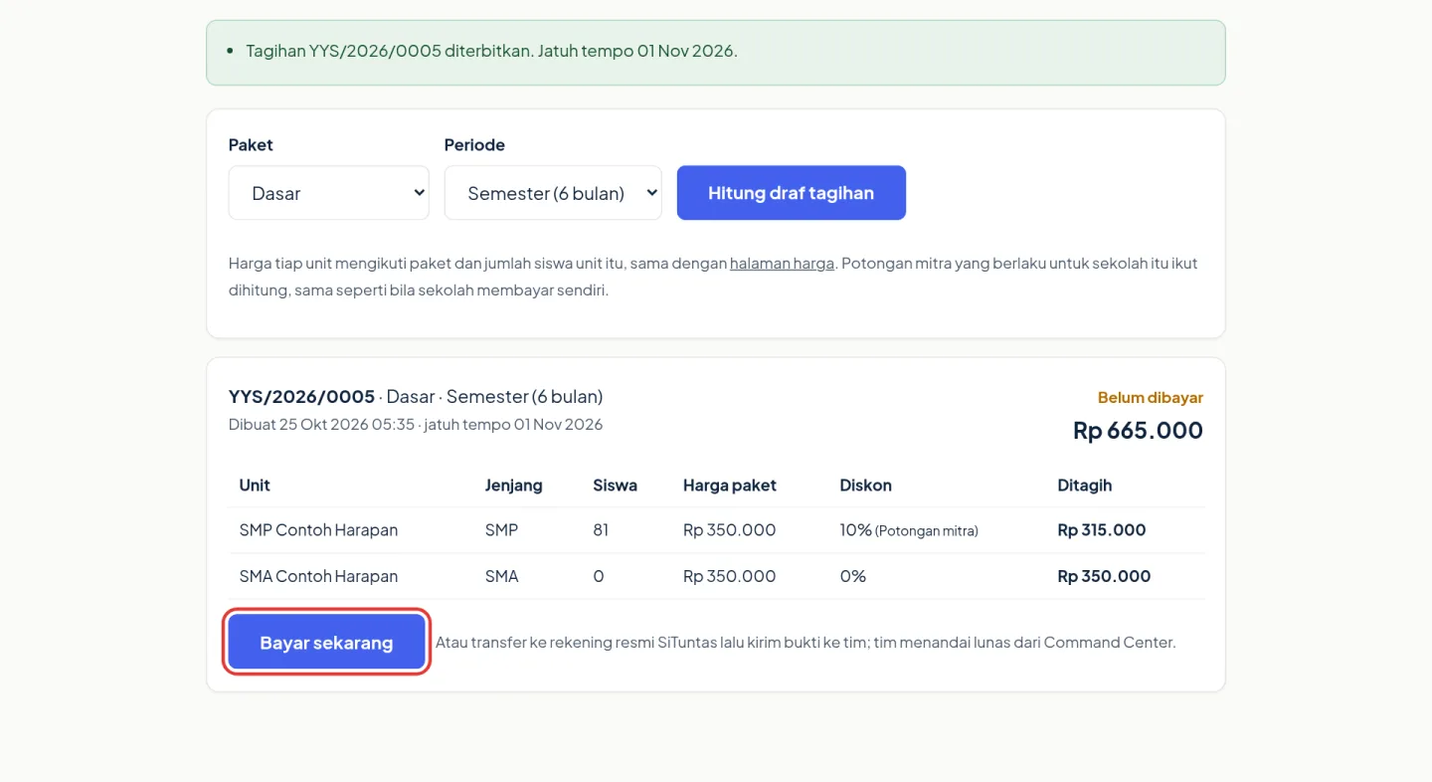Click the Harga paket value in the SMP row

point(730,530)
